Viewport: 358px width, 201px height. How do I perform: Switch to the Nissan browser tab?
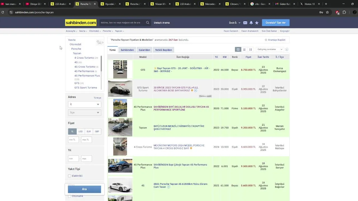tap(161, 4)
